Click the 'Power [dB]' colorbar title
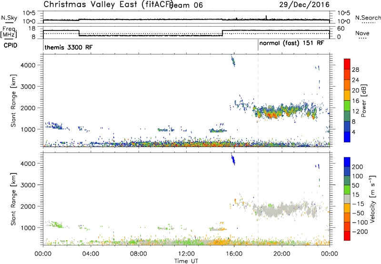 pyautogui.click(x=363, y=101)
